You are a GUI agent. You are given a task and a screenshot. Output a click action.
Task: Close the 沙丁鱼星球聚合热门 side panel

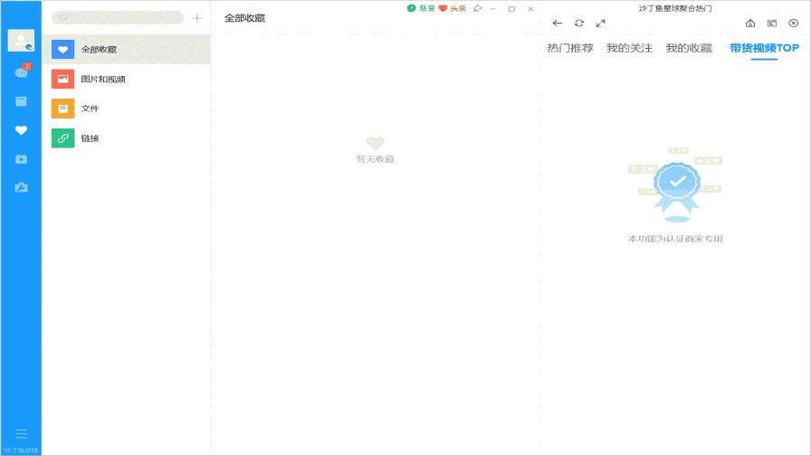(x=794, y=24)
